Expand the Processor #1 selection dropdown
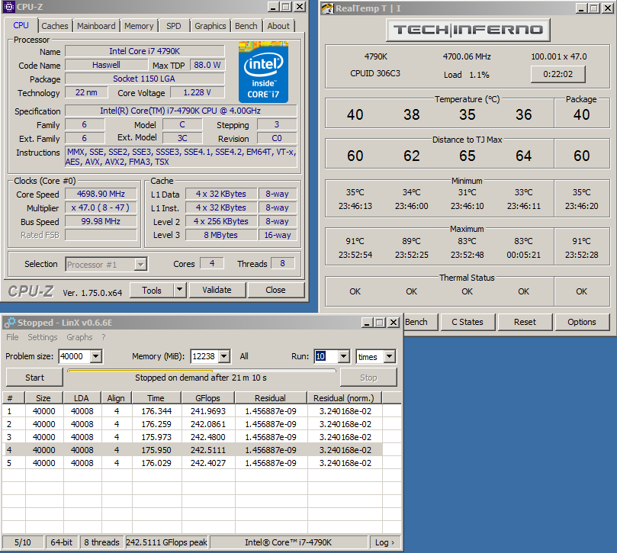This screenshot has width=617, height=553. [140, 265]
